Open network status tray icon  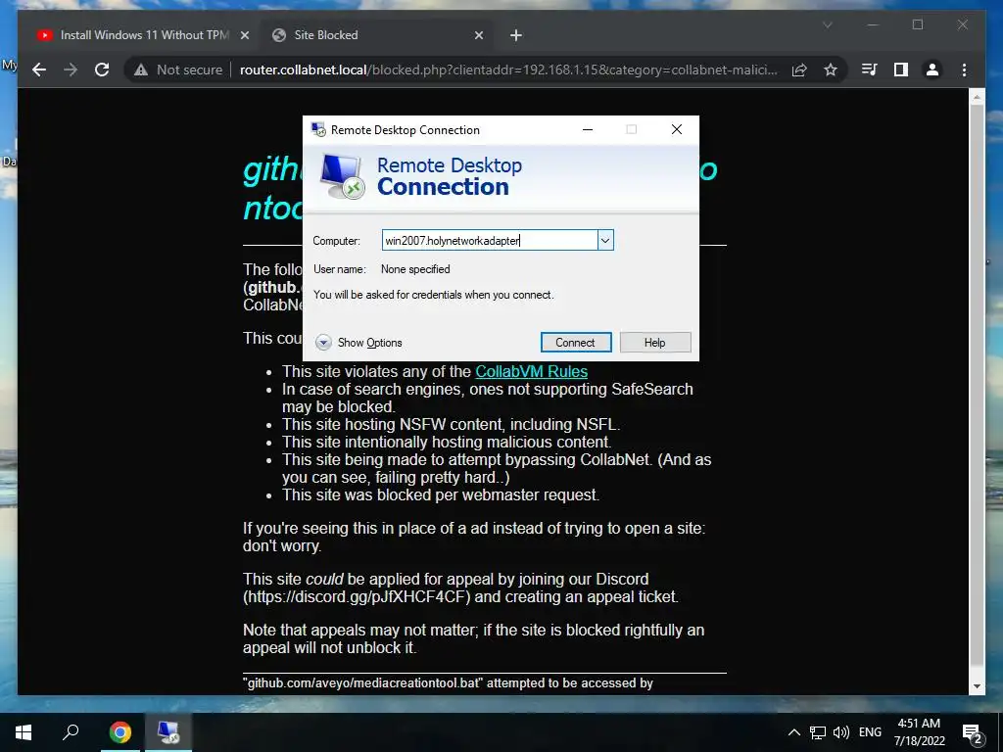[818, 732]
